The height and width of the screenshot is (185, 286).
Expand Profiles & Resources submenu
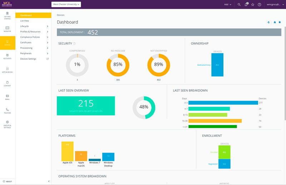pyautogui.click(x=34, y=32)
